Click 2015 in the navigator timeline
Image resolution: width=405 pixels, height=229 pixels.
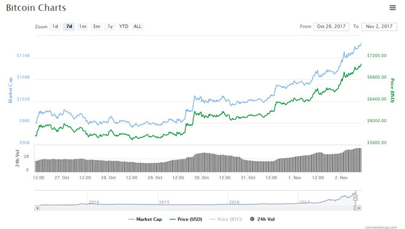[164, 202]
